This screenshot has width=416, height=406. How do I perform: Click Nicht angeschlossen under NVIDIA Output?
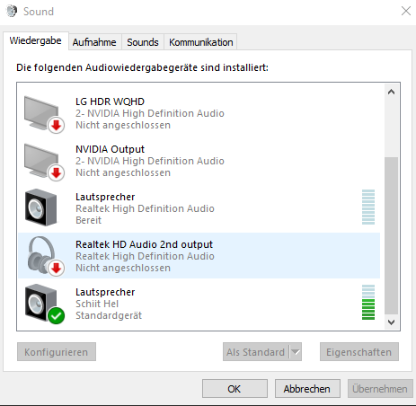123,172
